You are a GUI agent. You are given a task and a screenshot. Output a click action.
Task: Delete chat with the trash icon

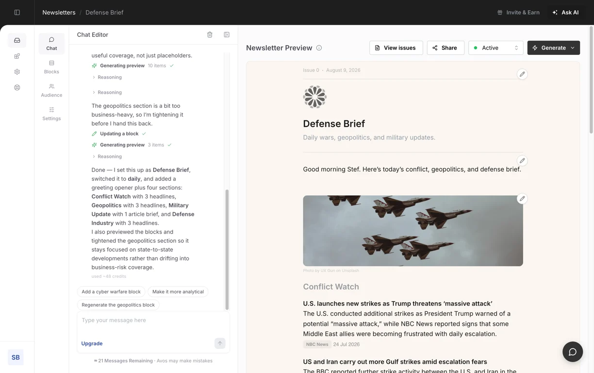click(210, 35)
